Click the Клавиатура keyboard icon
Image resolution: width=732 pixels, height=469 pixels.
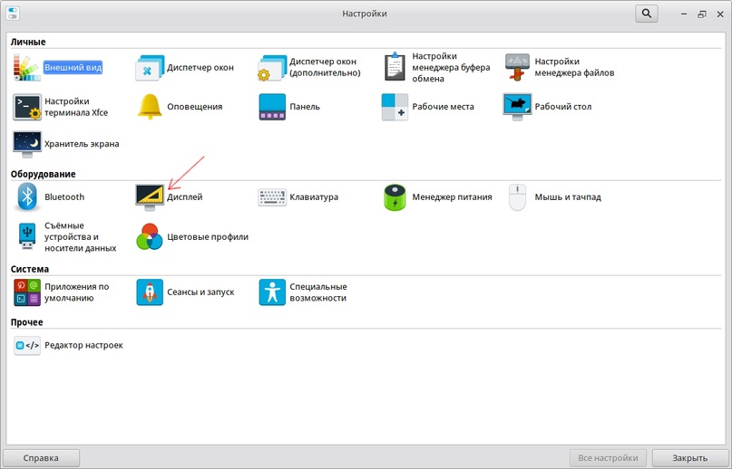272,196
